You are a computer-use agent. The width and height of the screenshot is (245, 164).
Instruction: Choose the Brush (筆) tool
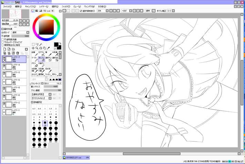click(48, 53)
